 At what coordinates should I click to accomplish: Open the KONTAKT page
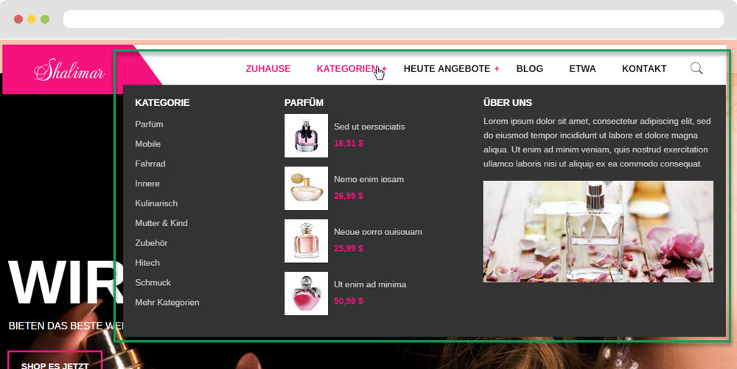click(644, 68)
